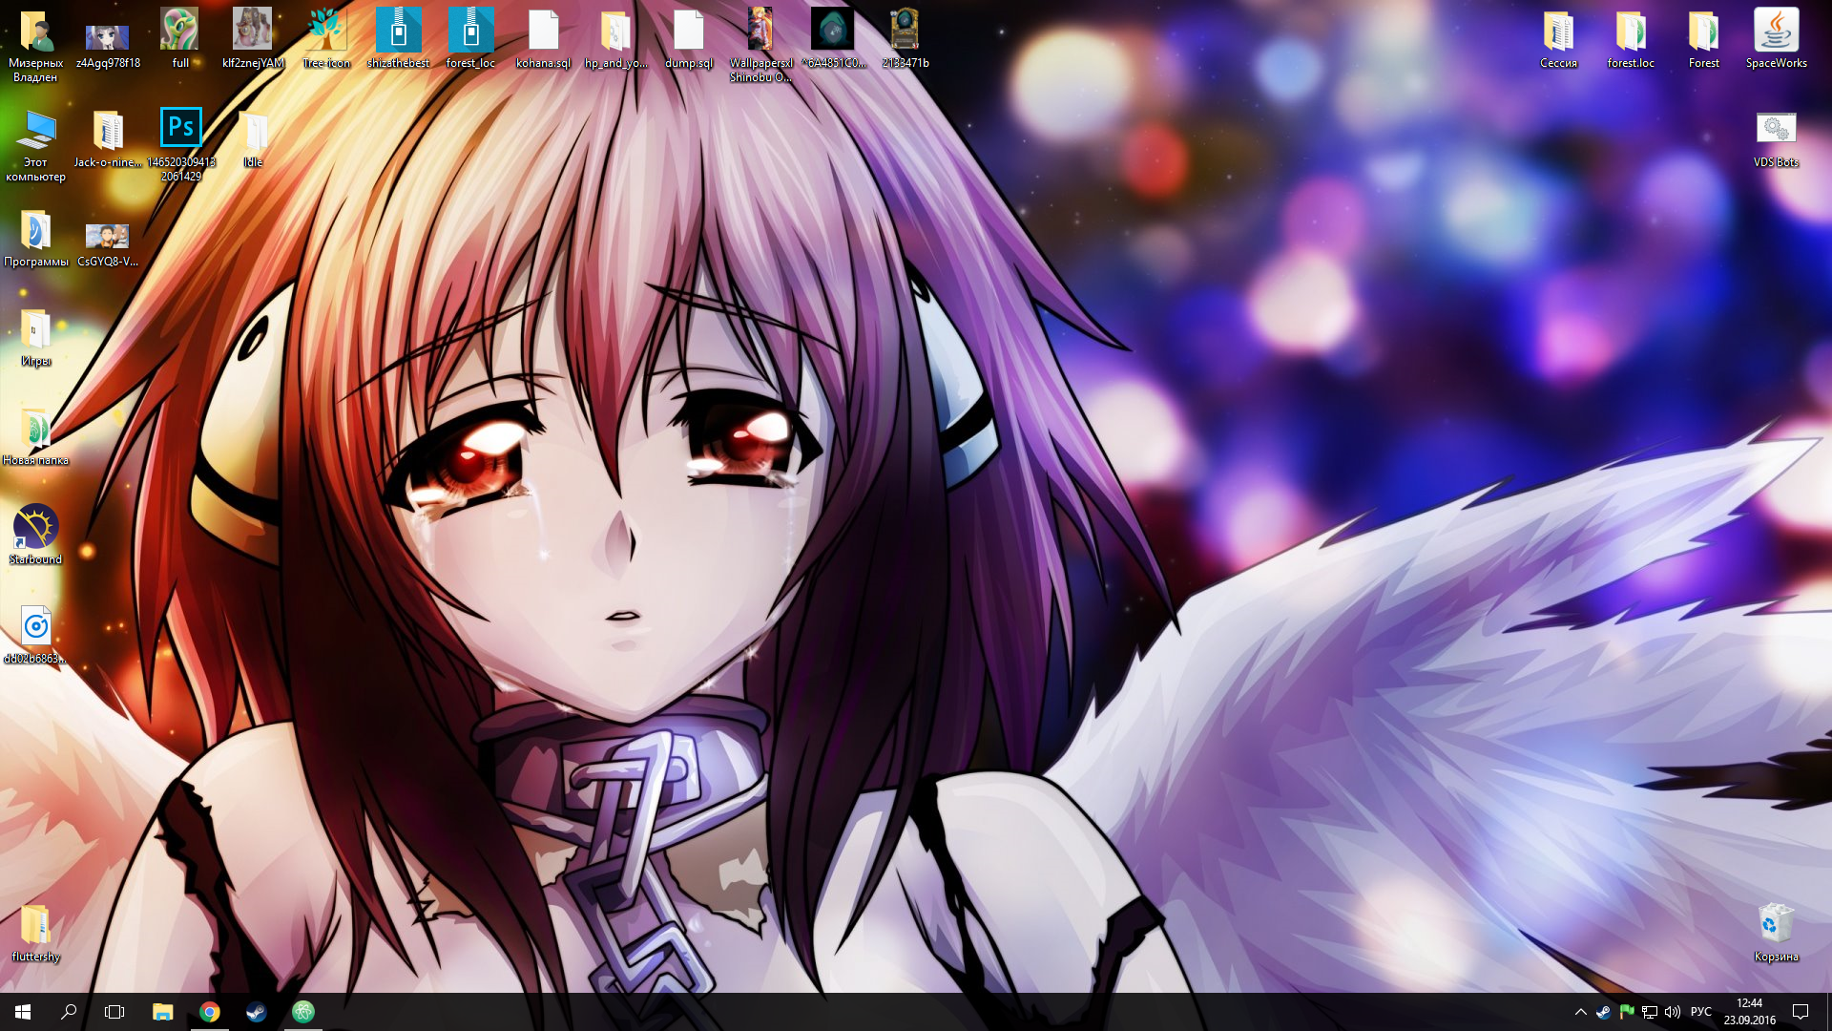Open the Windows Start menu
1832x1031 pixels.
click(x=23, y=1012)
